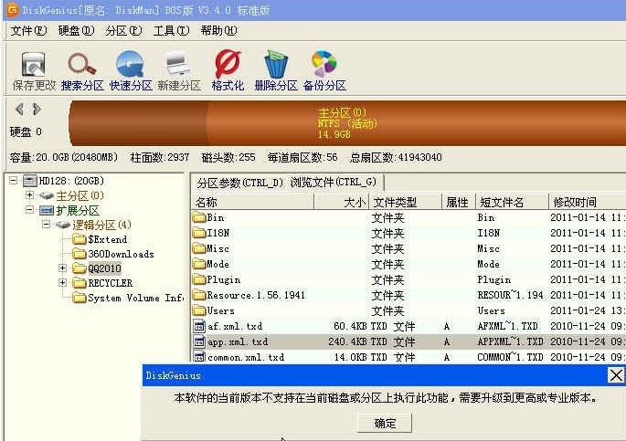
Task: Open the 工具(T) menu
Action: pos(171,31)
